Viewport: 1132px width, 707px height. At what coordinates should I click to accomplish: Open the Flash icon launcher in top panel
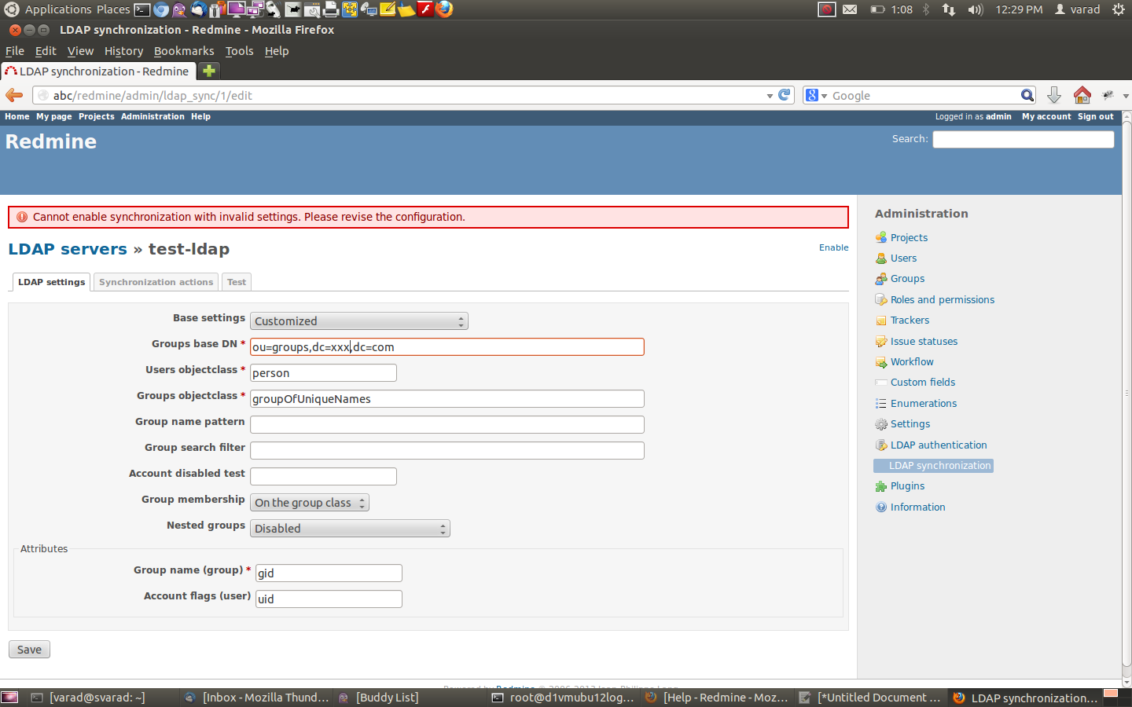click(425, 9)
